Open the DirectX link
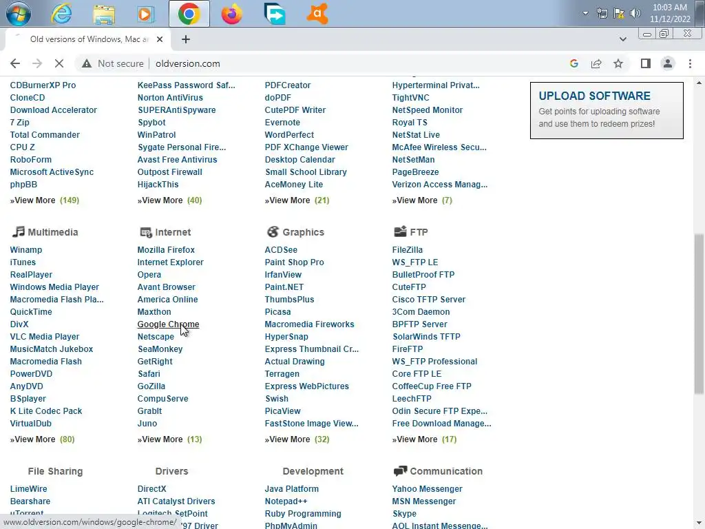Viewport: 705px width, 529px height. pyautogui.click(x=151, y=489)
